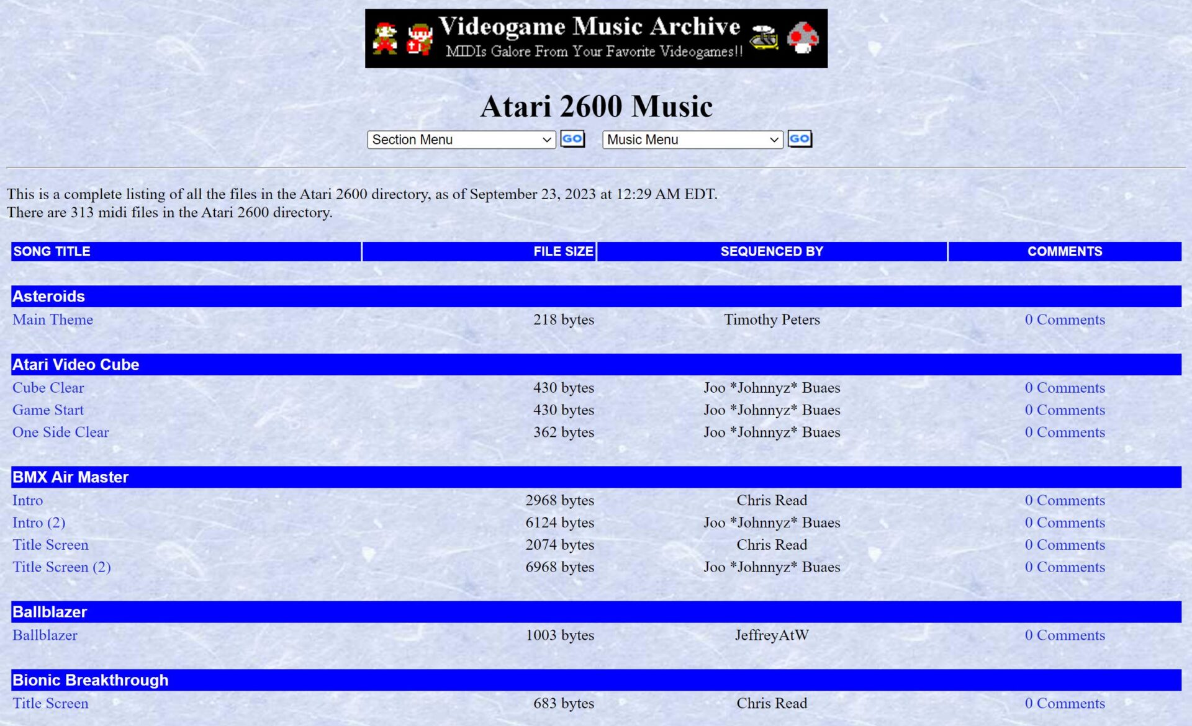1192x726 pixels.
Task: Open the One Side Clear MIDI
Action: coord(60,432)
